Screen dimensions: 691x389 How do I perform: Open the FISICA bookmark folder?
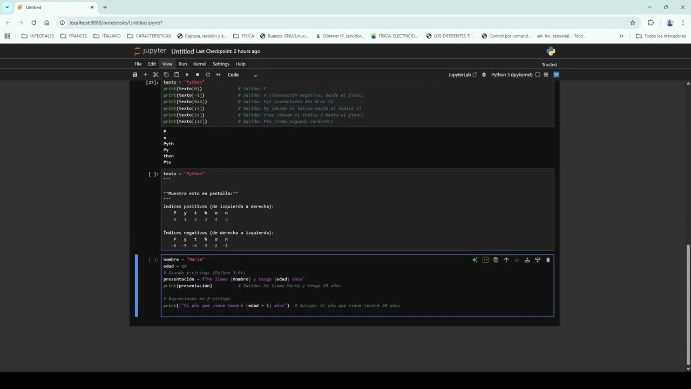point(243,36)
